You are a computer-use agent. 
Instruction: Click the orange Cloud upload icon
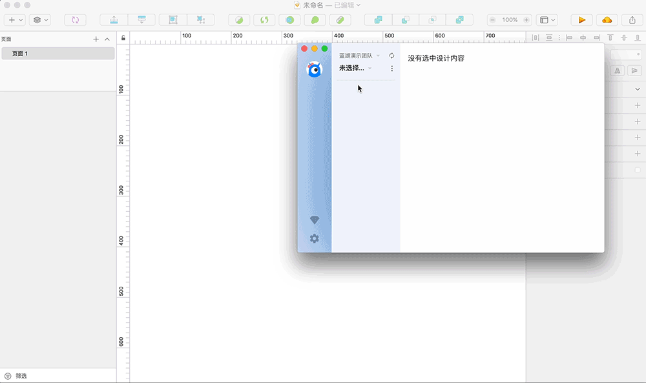[x=607, y=20]
